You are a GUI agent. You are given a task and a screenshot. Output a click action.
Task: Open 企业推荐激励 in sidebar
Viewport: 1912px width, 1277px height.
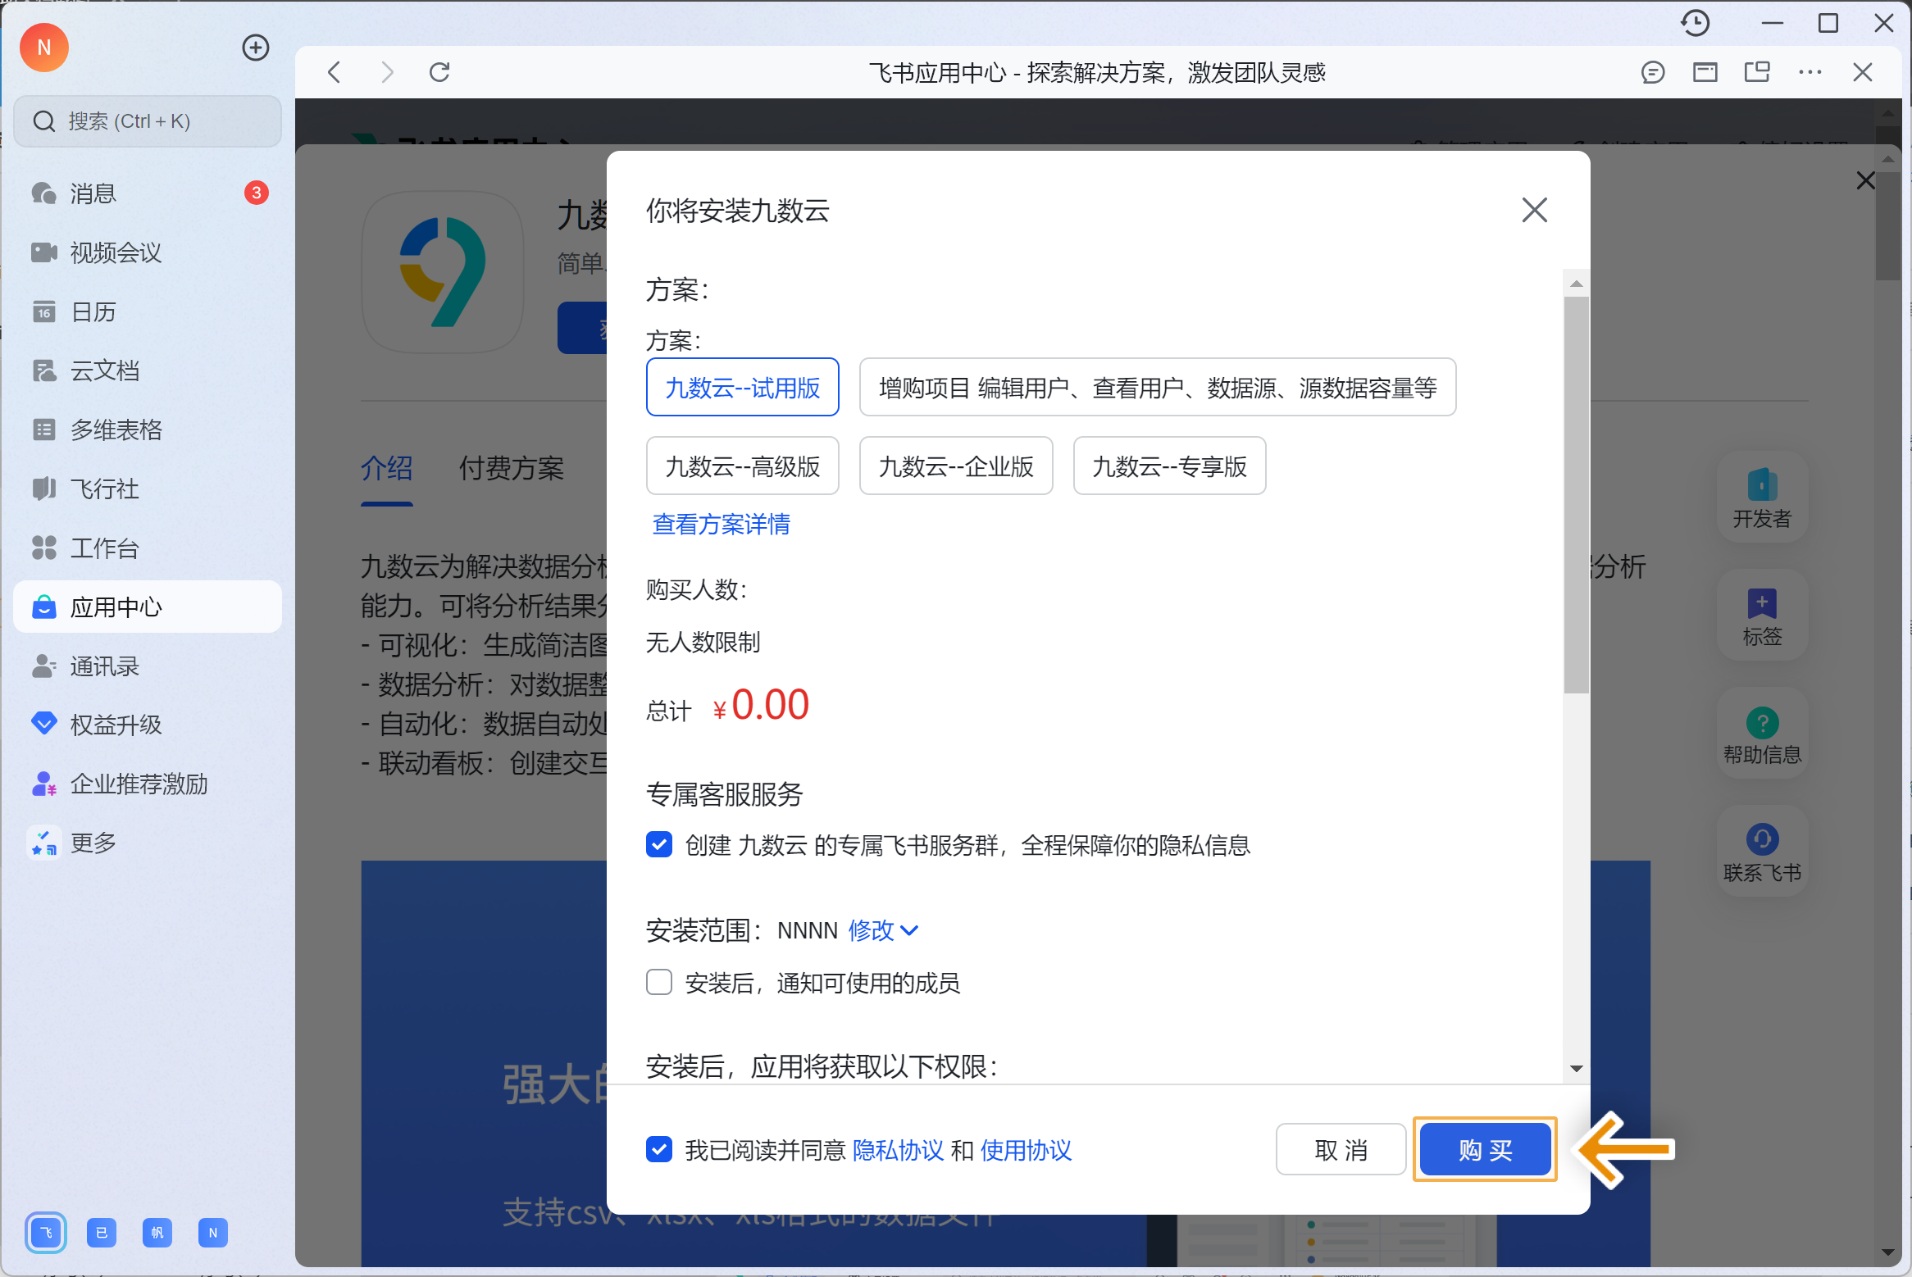tap(148, 784)
